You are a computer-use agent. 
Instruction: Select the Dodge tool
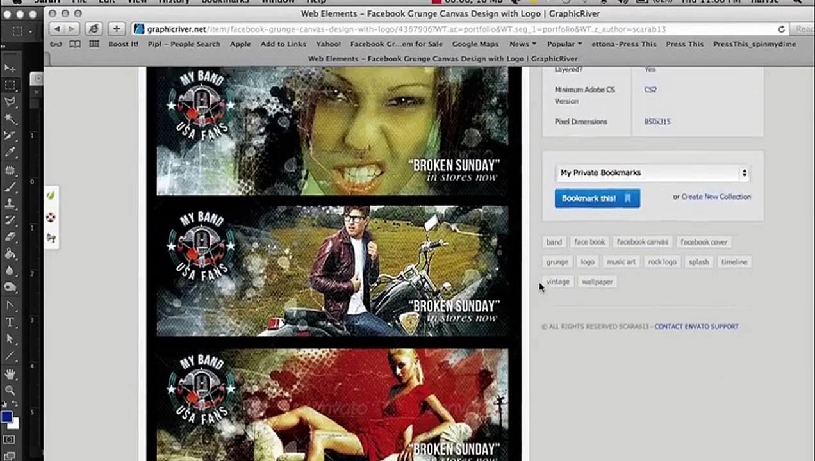point(10,287)
